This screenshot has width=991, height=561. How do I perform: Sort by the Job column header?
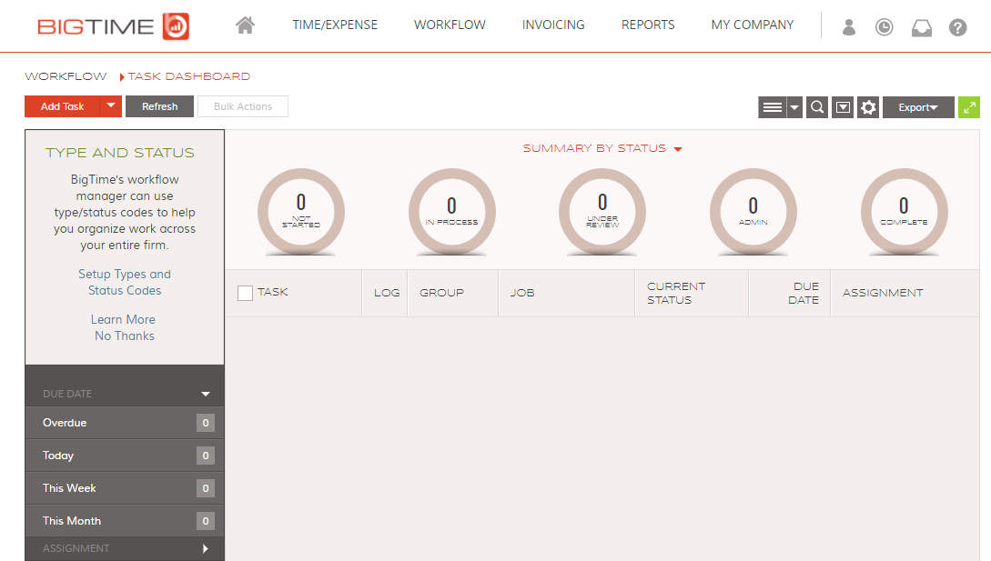(522, 293)
